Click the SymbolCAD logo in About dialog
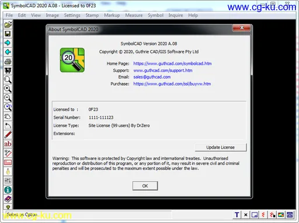The height and width of the screenshot is (223, 299). click(72, 60)
